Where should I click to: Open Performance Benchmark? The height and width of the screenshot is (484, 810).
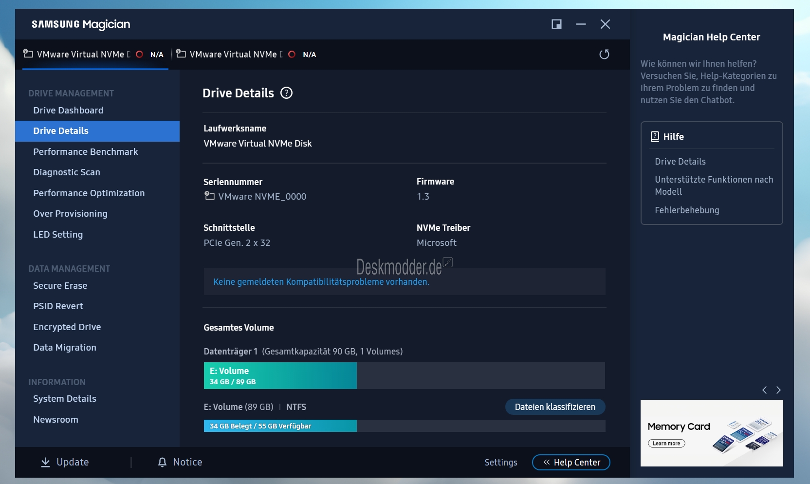86,152
